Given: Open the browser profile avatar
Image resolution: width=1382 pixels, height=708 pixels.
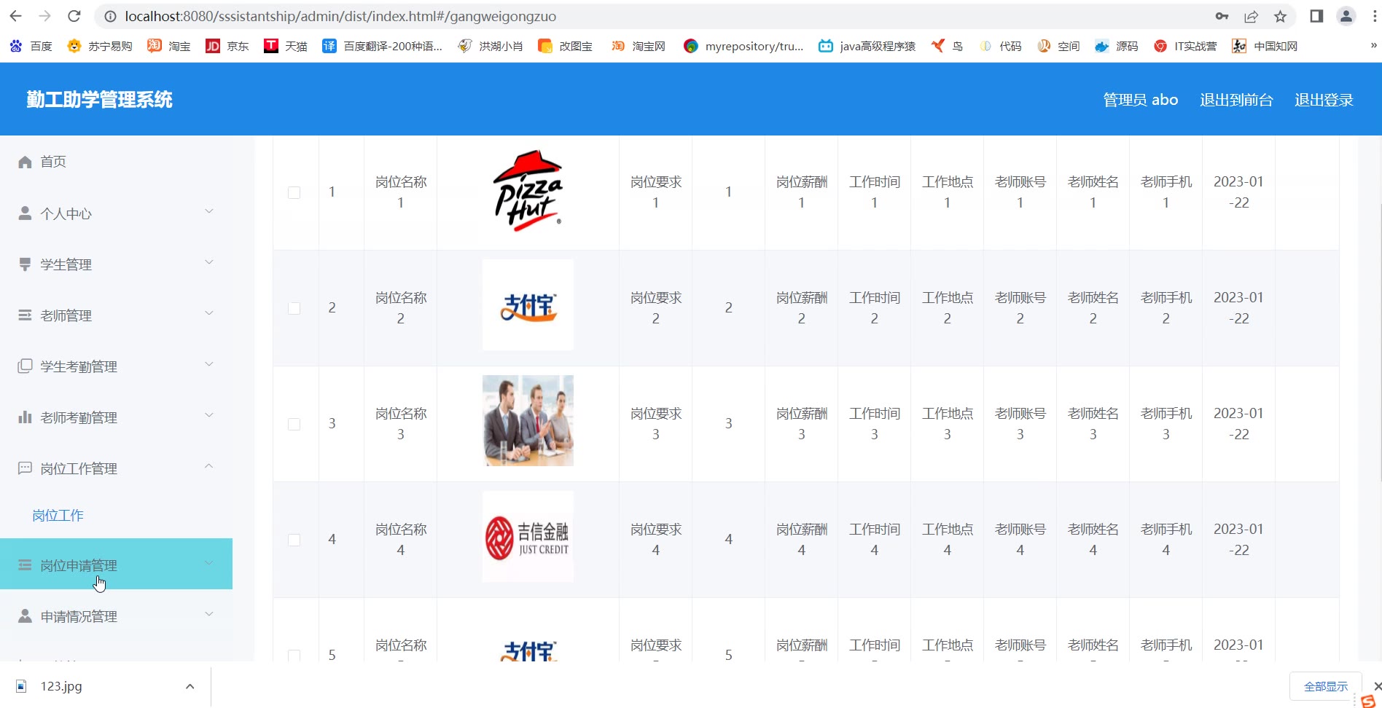Looking at the screenshot, I should [x=1346, y=16].
